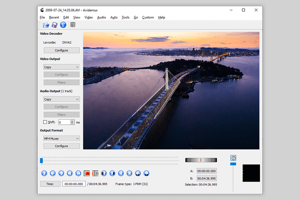Screen dimensions: 300x200
Task: Go back one frame with left arrow
Action: pos(53,173)
